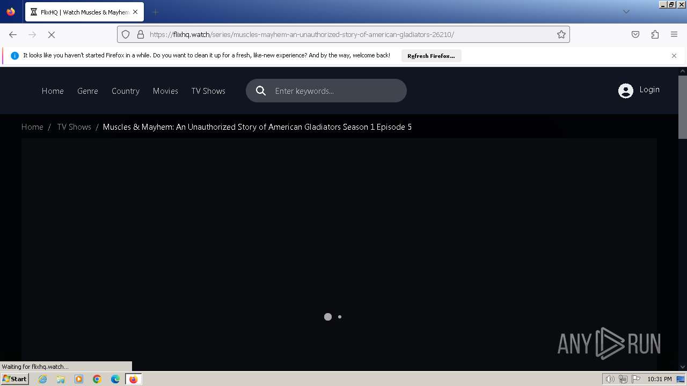Click the video player loading area
This screenshot has height=386, width=687.
(x=339, y=254)
